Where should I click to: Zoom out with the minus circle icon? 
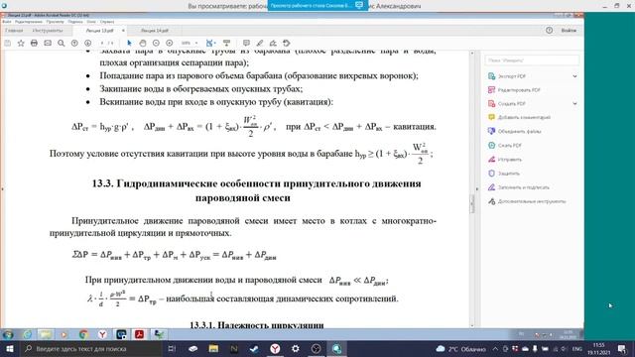pyautogui.click(x=156, y=43)
